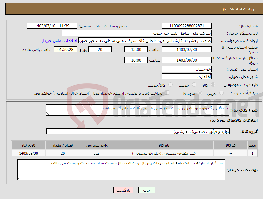The width and height of the screenshot is (263, 199).
Task: Click the کد کالا column header
Action: pos(231,145)
